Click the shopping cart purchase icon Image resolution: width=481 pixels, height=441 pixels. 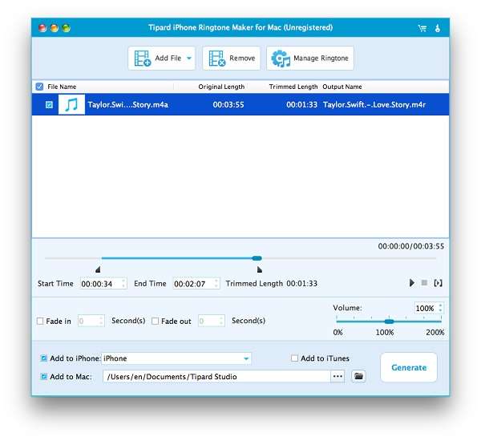[x=422, y=28]
